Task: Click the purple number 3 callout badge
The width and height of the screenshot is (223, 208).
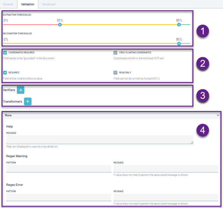Action: [202, 96]
